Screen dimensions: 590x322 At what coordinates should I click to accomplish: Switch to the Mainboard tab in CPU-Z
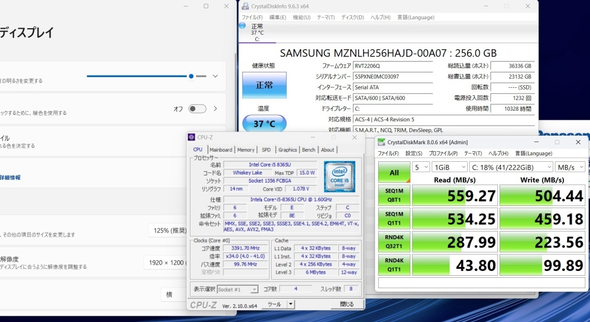(221, 150)
